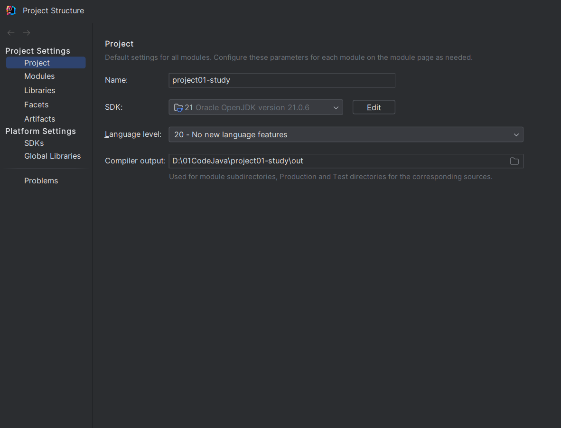Click the forward navigation arrow
Viewport: 561px width, 428px height.
tap(27, 33)
